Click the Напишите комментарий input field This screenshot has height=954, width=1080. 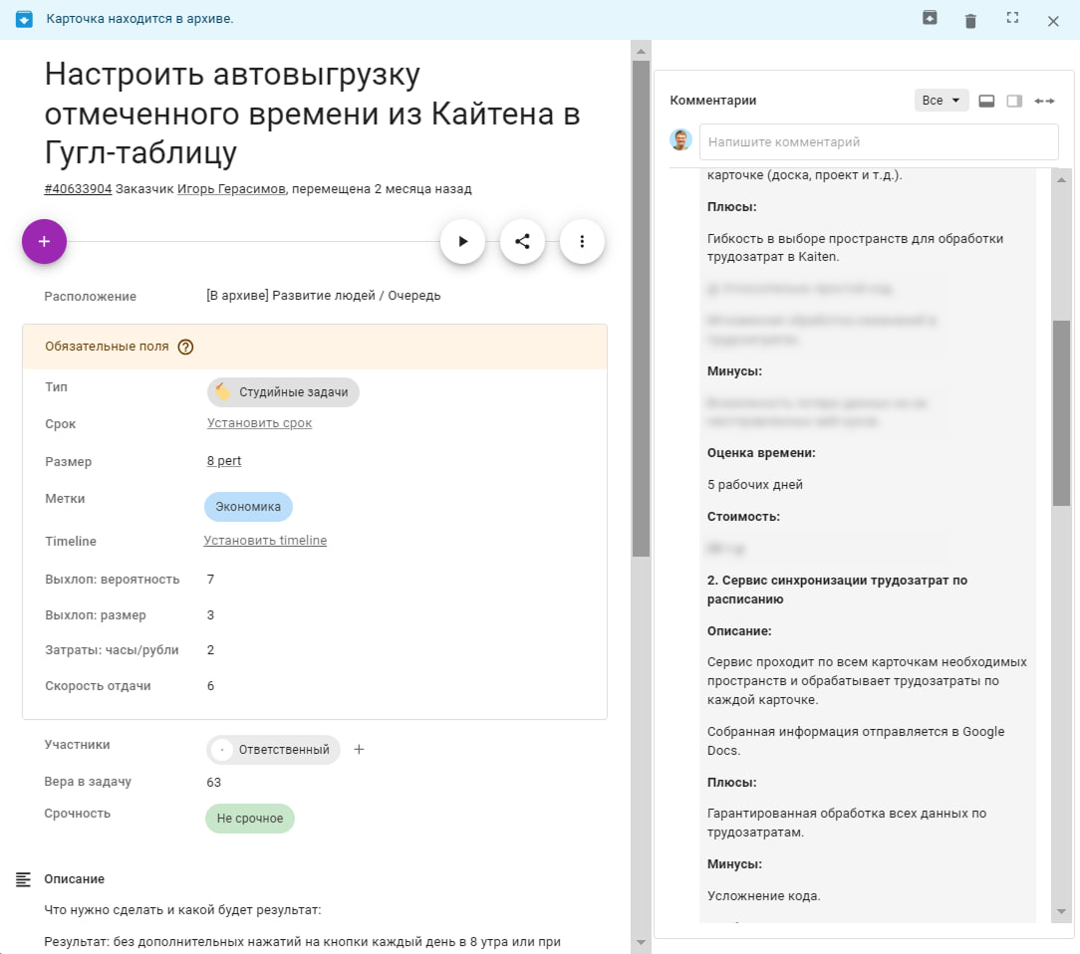[878, 142]
